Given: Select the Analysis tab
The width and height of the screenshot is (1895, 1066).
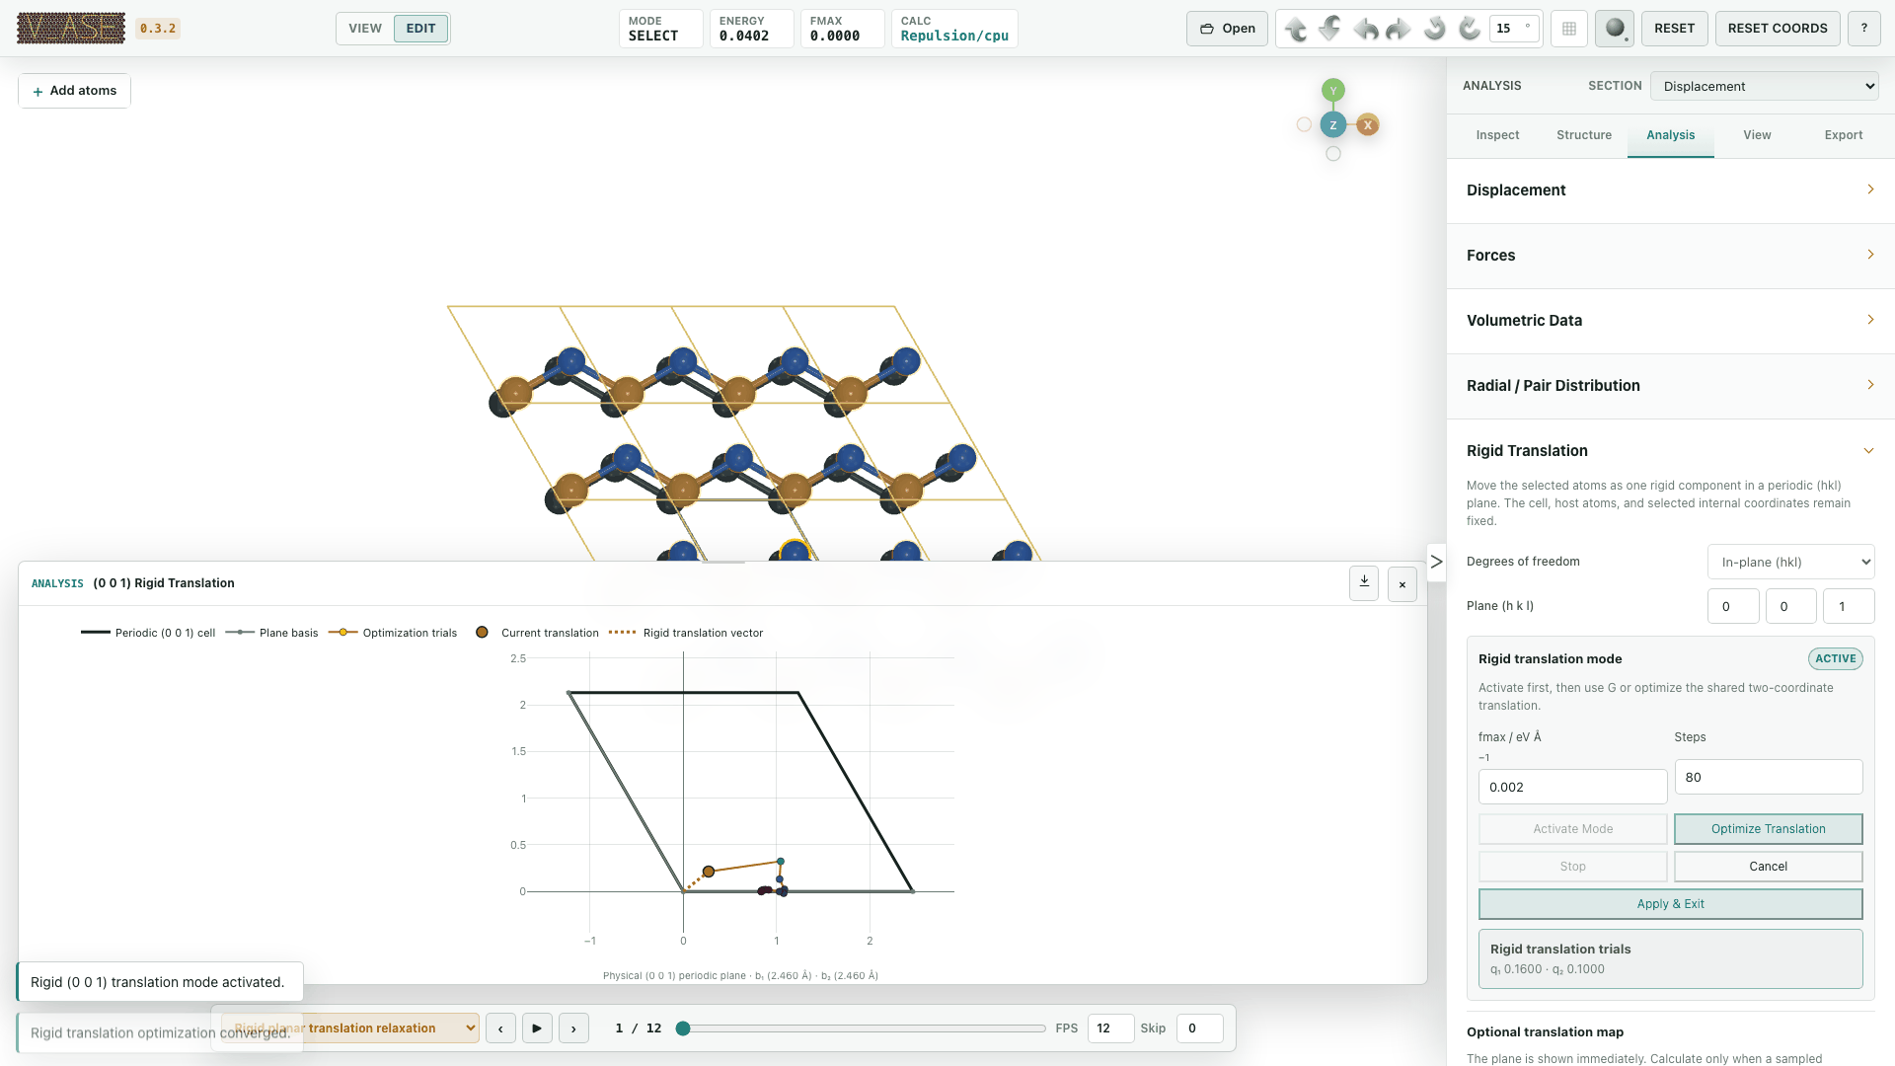Looking at the screenshot, I should pyautogui.click(x=1670, y=135).
